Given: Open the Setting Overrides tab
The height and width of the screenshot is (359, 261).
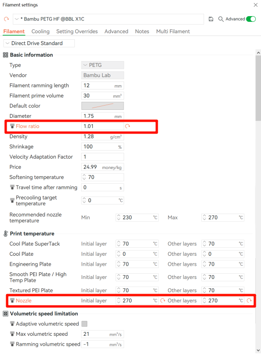Looking at the screenshot, I should pos(77,31).
